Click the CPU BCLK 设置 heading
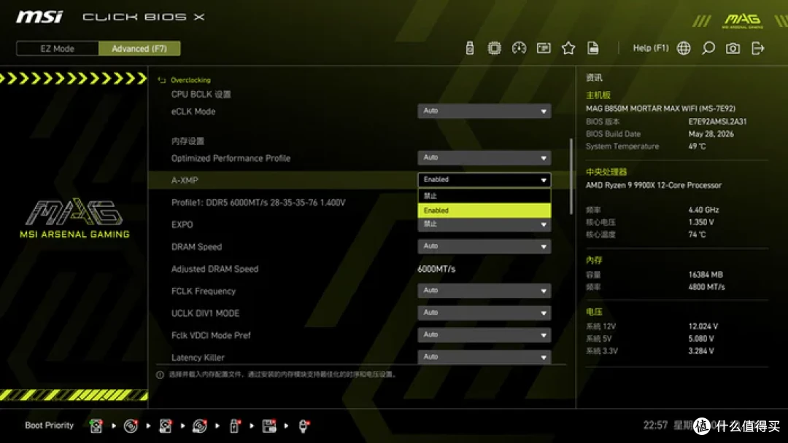This screenshot has width=788, height=443. (x=201, y=94)
